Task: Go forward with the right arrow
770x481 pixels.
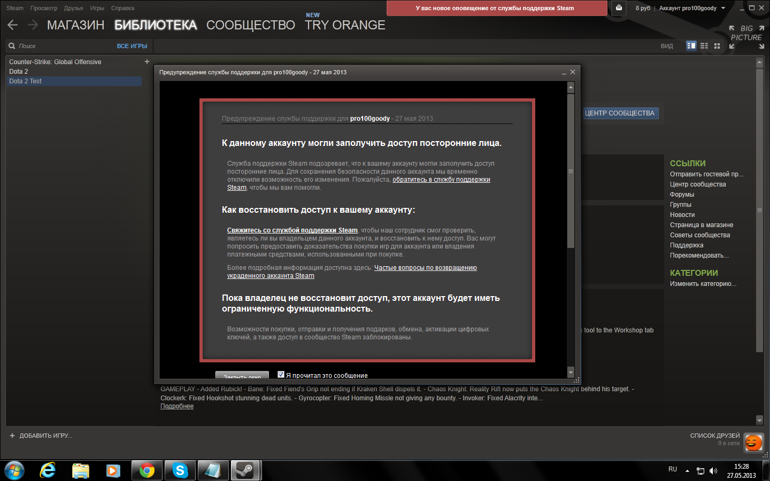Action: click(33, 25)
